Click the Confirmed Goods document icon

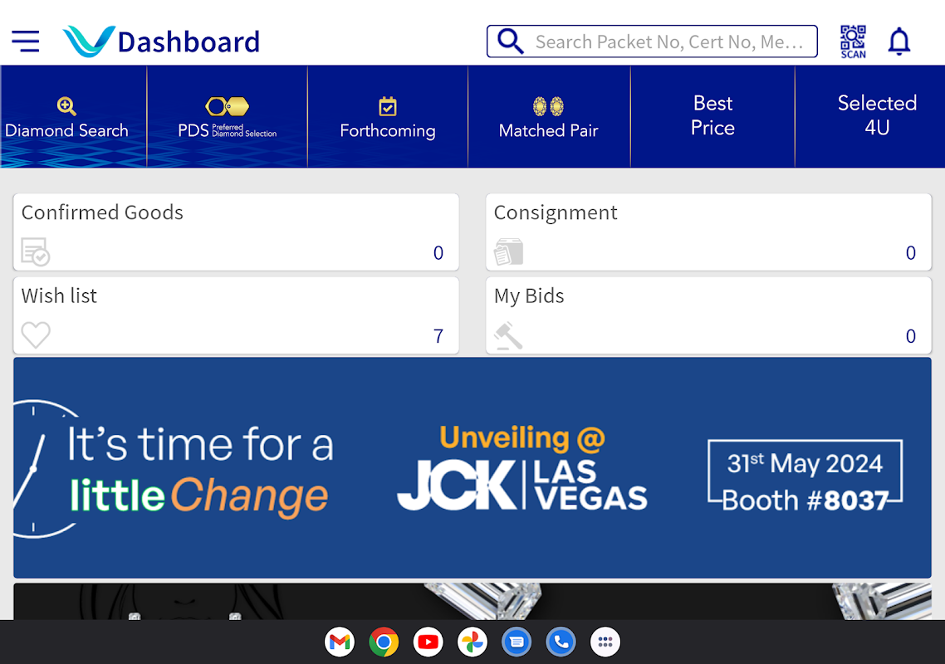tap(36, 251)
